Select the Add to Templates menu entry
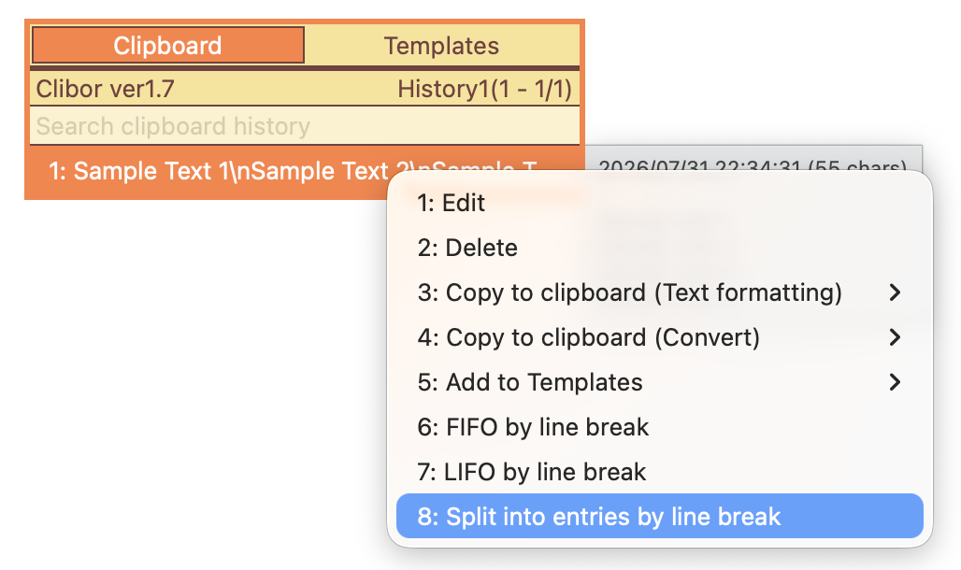The image size is (961, 570). (x=659, y=382)
